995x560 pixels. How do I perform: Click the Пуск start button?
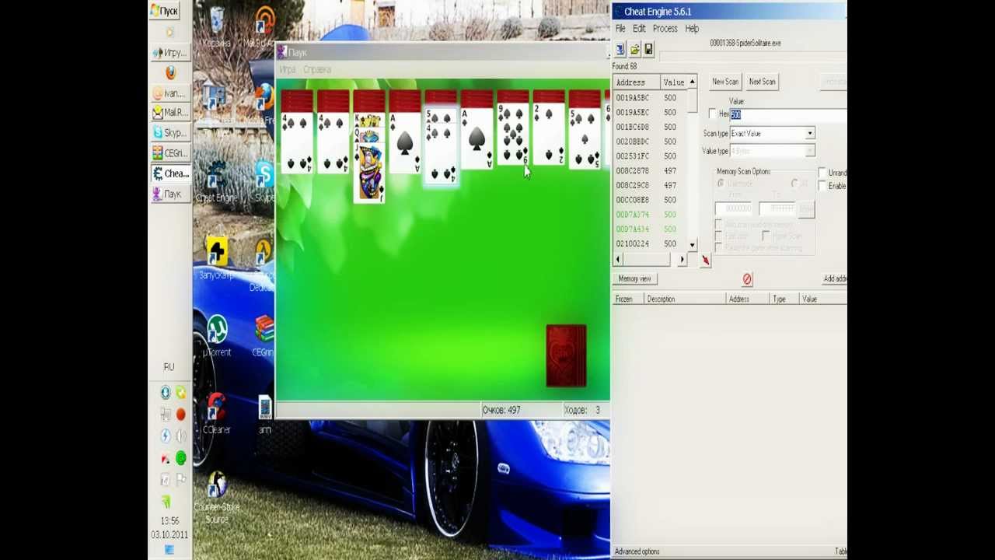click(165, 11)
